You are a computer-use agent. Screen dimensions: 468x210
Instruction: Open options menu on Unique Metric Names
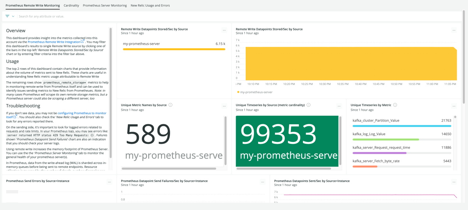pyautogui.click(x=224, y=106)
